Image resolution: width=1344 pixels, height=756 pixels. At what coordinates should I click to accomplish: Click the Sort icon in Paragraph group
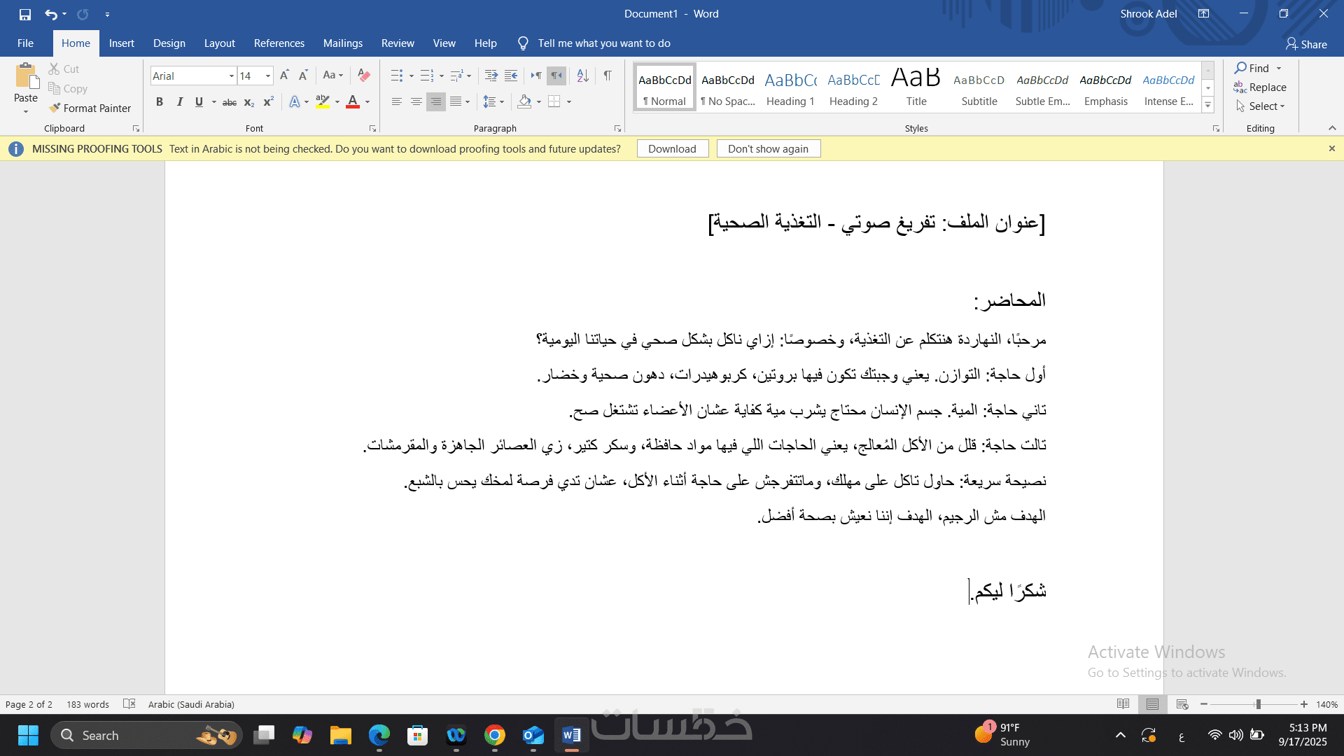(x=582, y=76)
